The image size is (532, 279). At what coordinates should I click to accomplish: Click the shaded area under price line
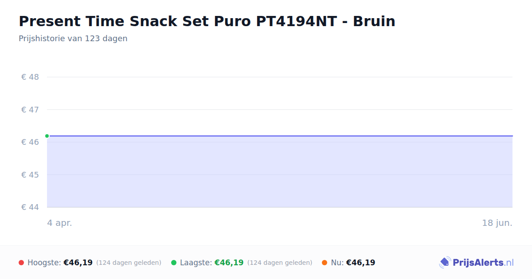pyautogui.click(x=280, y=172)
